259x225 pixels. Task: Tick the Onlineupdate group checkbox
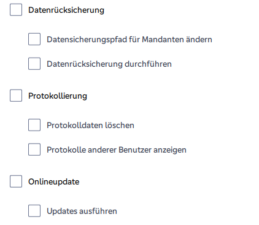tap(16, 181)
